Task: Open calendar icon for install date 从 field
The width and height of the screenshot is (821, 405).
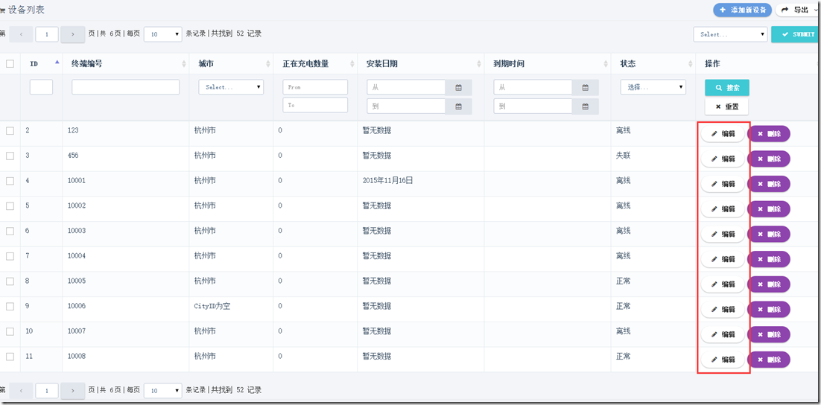Action: point(459,87)
